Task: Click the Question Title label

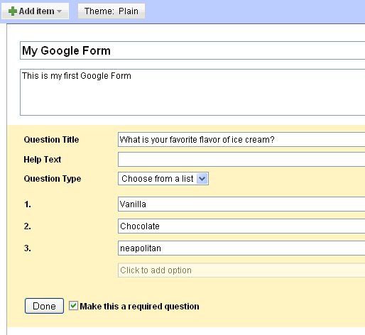Action: tap(51, 140)
